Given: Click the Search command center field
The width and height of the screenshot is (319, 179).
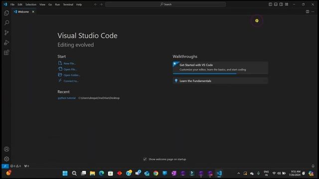Looking at the screenshot, I should tap(165, 4).
